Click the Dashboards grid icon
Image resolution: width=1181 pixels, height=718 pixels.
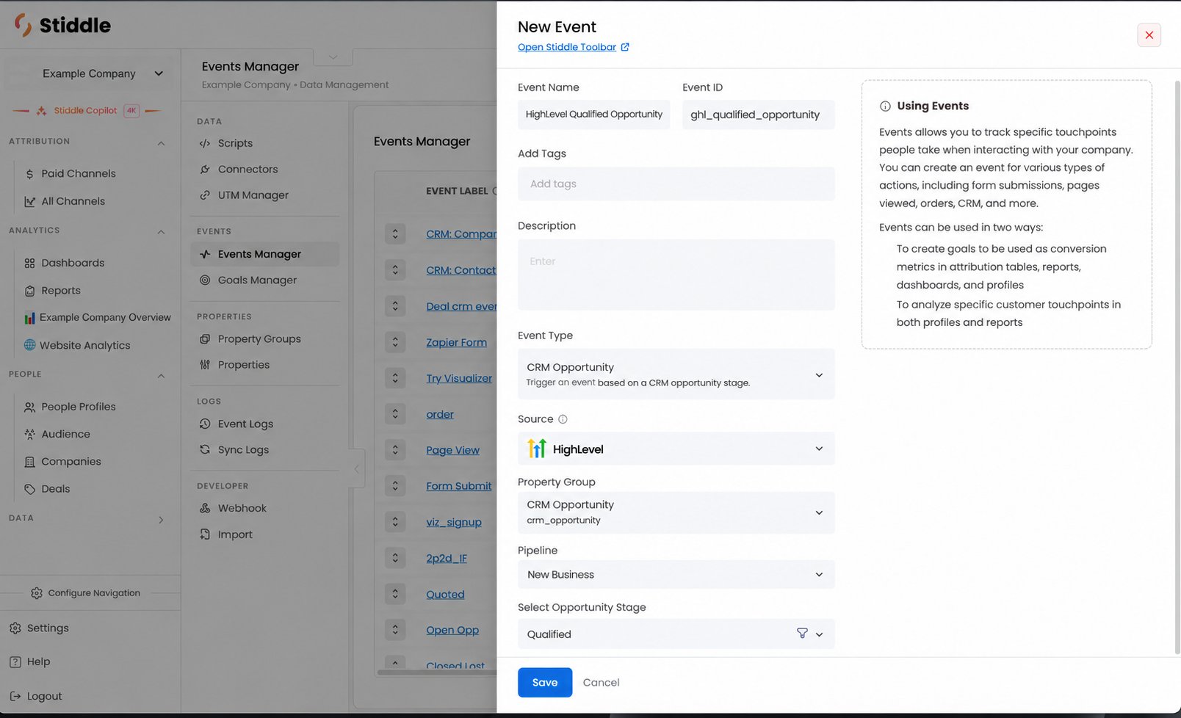point(29,263)
